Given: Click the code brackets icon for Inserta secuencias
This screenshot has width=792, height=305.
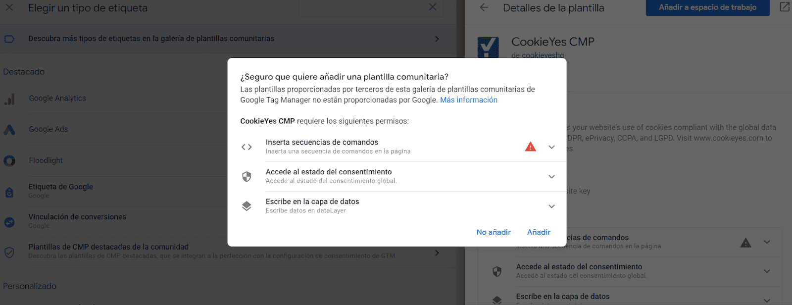Looking at the screenshot, I should point(247,147).
